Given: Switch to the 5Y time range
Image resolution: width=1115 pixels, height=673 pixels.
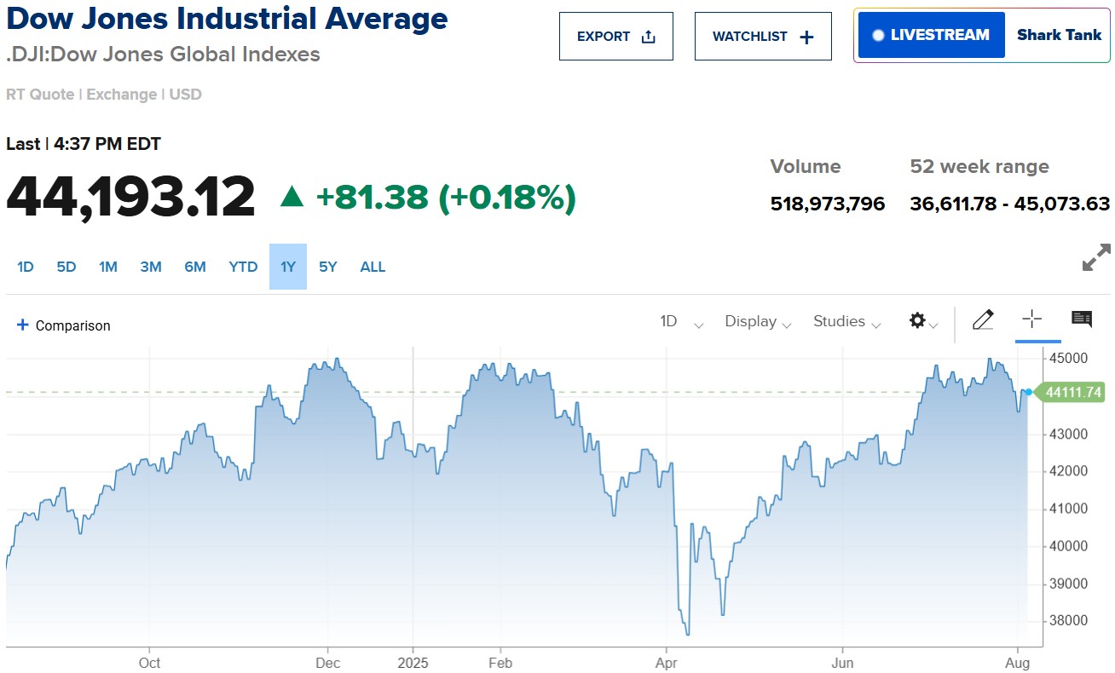Looking at the screenshot, I should click(x=328, y=267).
